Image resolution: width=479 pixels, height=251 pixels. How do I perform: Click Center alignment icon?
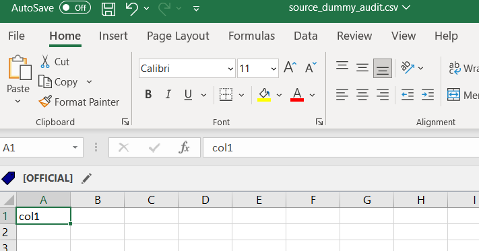[x=362, y=94]
